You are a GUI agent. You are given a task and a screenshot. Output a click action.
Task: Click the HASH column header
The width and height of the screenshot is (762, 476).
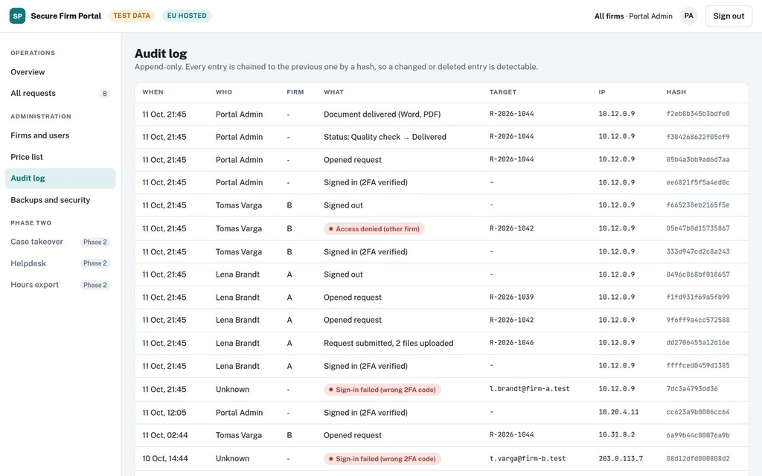click(x=676, y=91)
